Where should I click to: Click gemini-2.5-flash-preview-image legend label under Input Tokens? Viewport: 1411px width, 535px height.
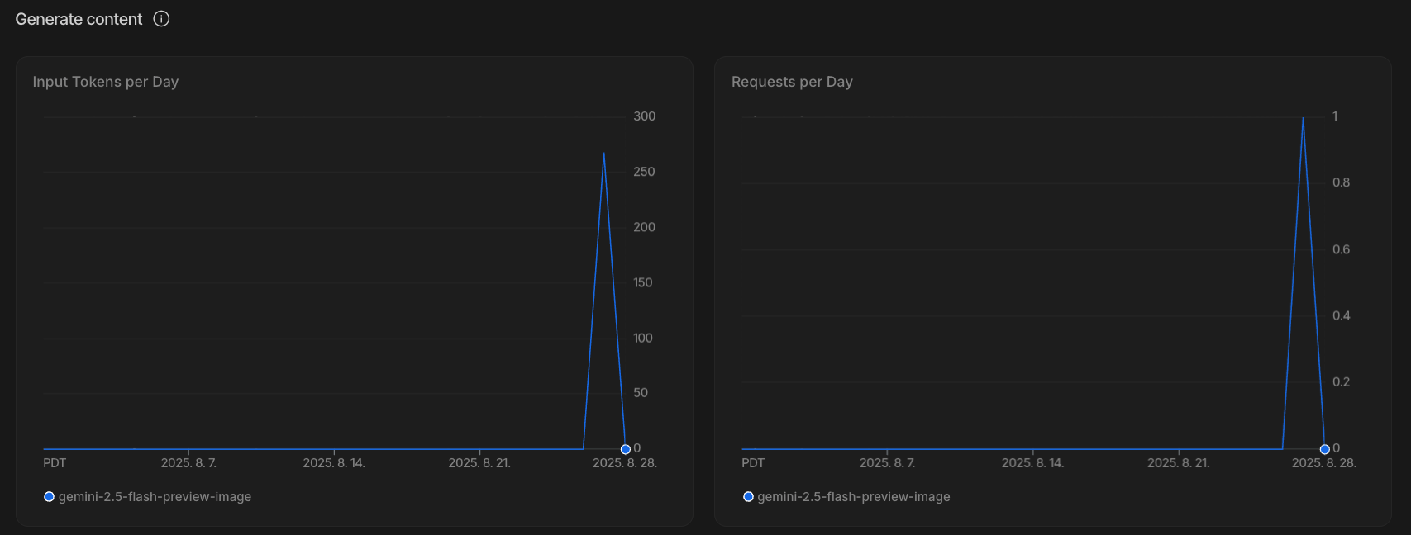(x=155, y=497)
